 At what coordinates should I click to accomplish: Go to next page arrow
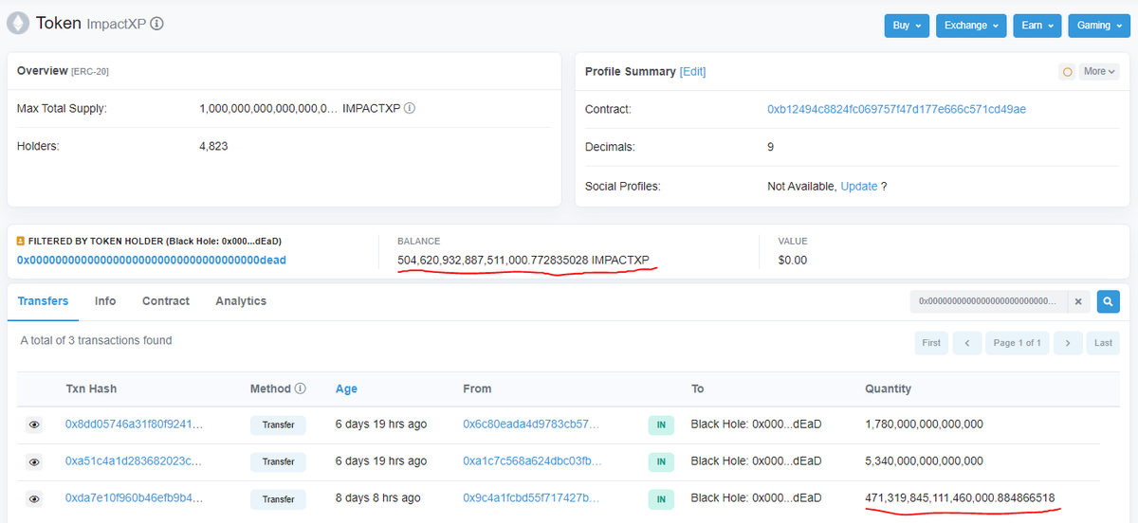pyautogui.click(x=1068, y=343)
